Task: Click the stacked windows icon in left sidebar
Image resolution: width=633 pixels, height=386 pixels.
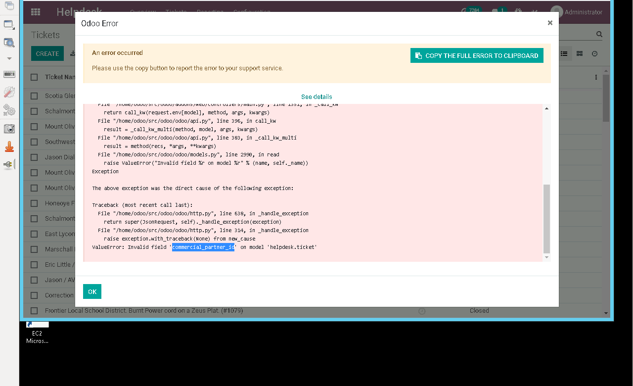Action: [9, 5]
